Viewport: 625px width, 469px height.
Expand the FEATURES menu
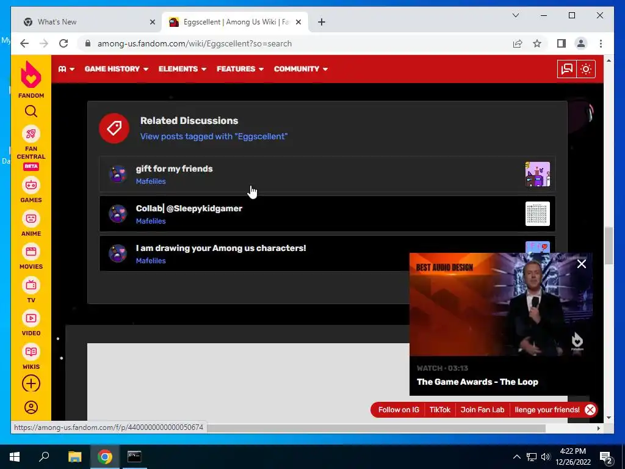click(240, 69)
